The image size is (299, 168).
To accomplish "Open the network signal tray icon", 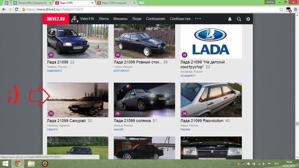I will coord(259,164).
